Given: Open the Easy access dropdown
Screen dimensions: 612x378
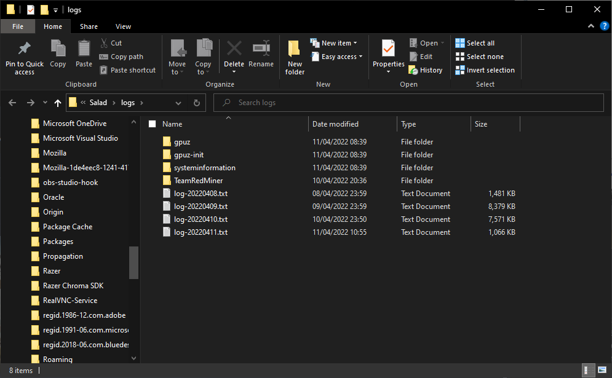Looking at the screenshot, I should click(x=337, y=57).
